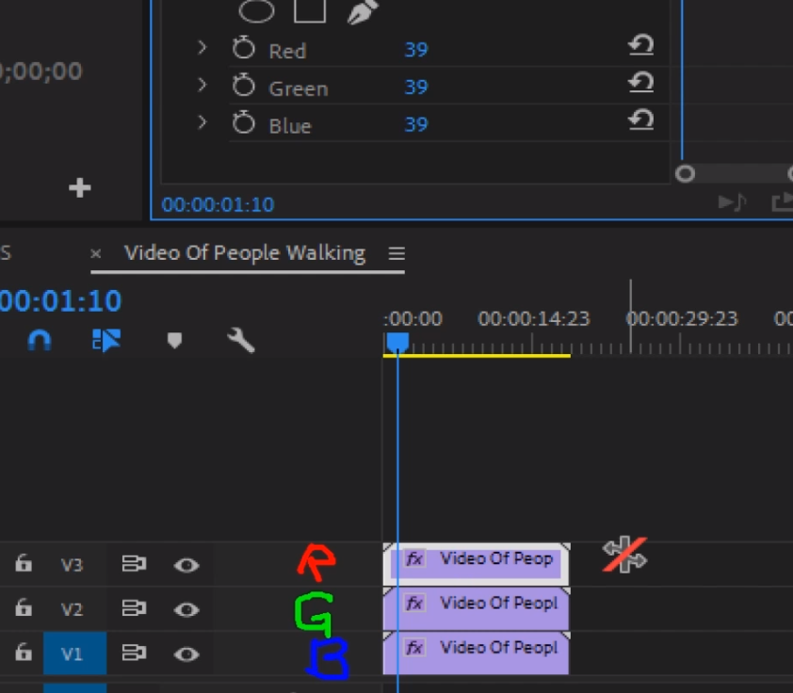Target the V2 track
Screen dimensions: 793x693
pyautogui.click(x=72, y=609)
